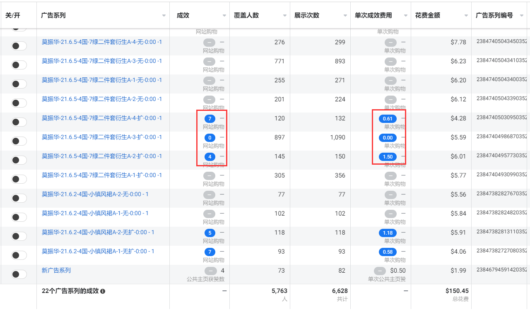Open campaign link 7绿二件套衍生A-1-无-0:00 -1
The width and height of the screenshot is (530, 331).
point(102,80)
